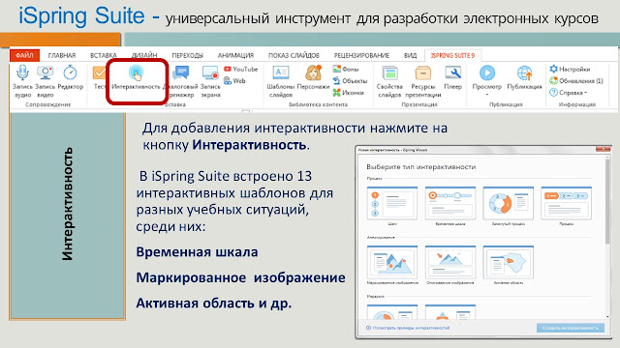
Task: Switch to the АНИМАЦИЯ ribbon tab
Action: pyautogui.click(x=235, y=55)
